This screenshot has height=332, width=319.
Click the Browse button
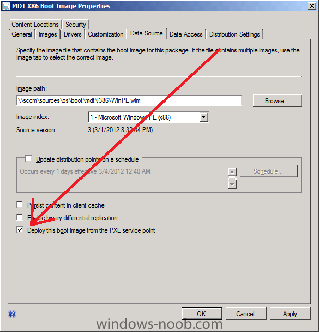tap(277, 101)
